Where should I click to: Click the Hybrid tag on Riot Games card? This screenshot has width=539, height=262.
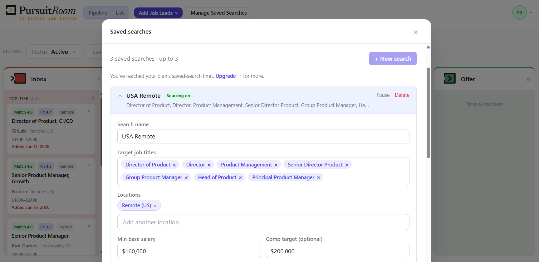point(66,227)
